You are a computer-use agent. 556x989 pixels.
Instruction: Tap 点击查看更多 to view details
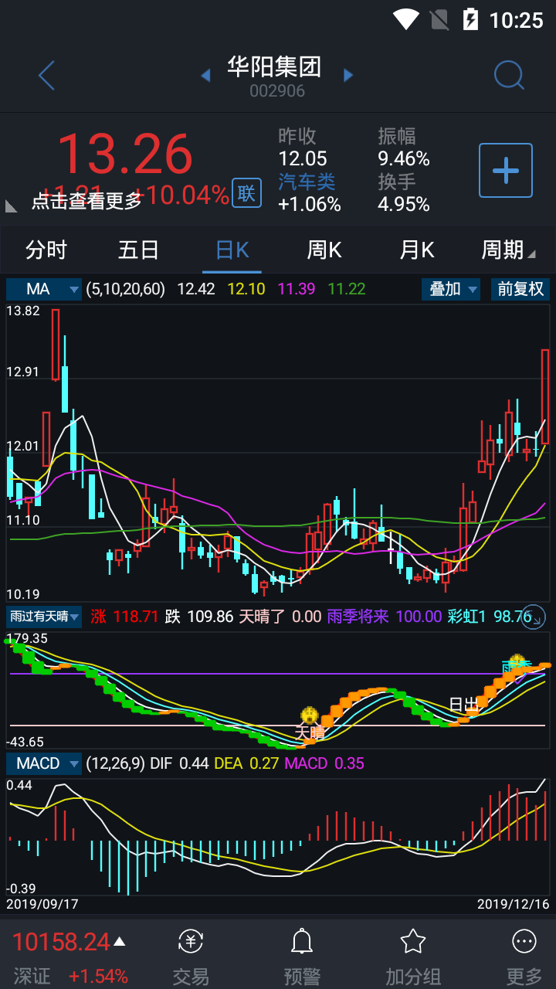(x=86, y=201)
